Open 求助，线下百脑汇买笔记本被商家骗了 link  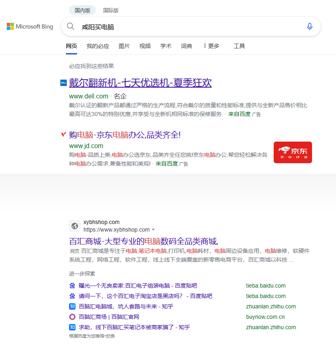pyautogui.click(x=134, y=327)
